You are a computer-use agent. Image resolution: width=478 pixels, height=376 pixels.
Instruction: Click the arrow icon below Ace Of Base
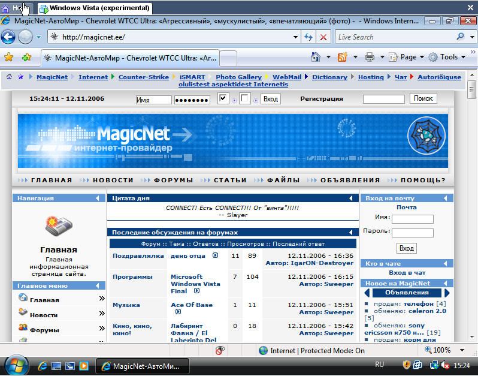point(178,312)
